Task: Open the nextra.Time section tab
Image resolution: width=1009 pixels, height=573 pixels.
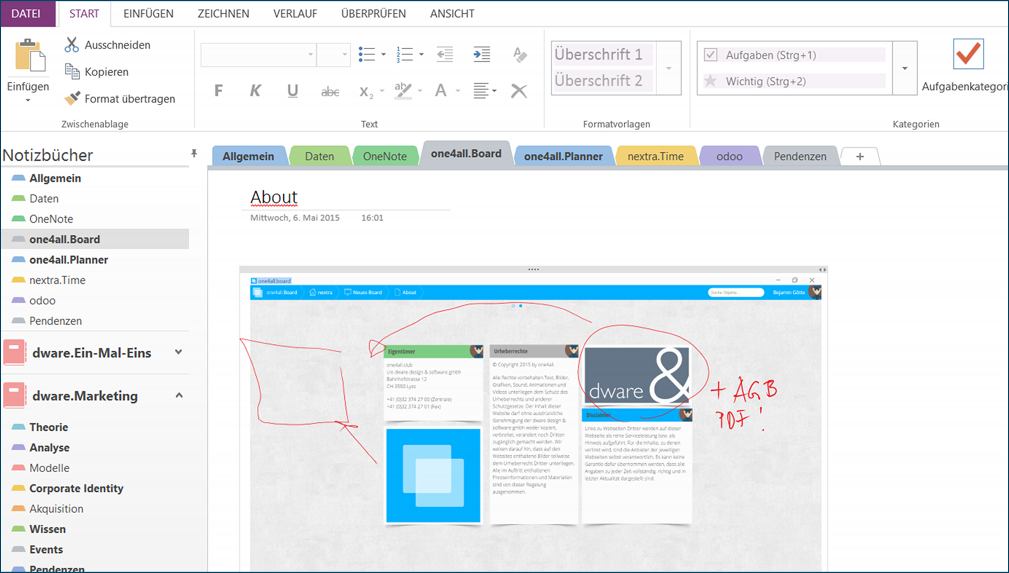Action: point(656,157)
